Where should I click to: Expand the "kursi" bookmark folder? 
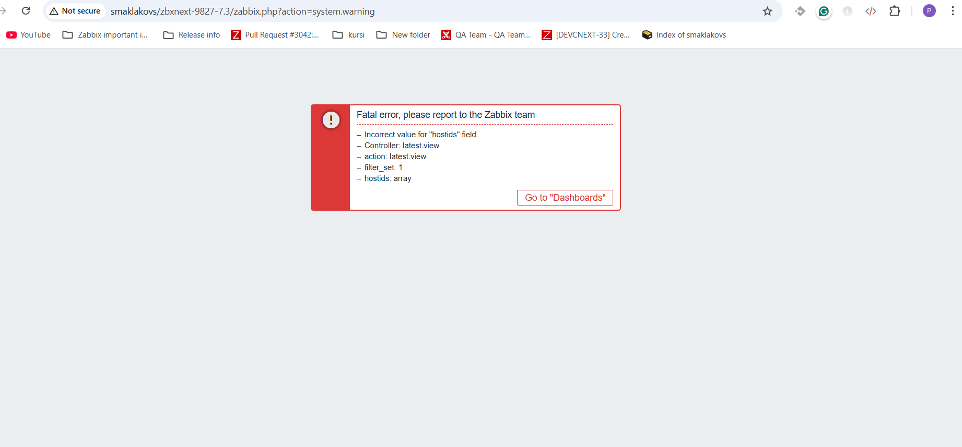(x=349, y=35)
